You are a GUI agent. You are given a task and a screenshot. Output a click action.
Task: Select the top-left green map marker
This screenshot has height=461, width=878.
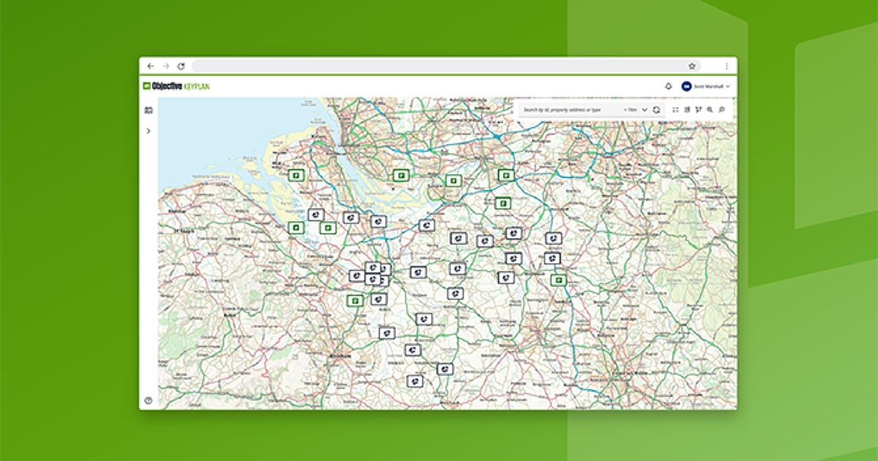[x=296, y=176]
